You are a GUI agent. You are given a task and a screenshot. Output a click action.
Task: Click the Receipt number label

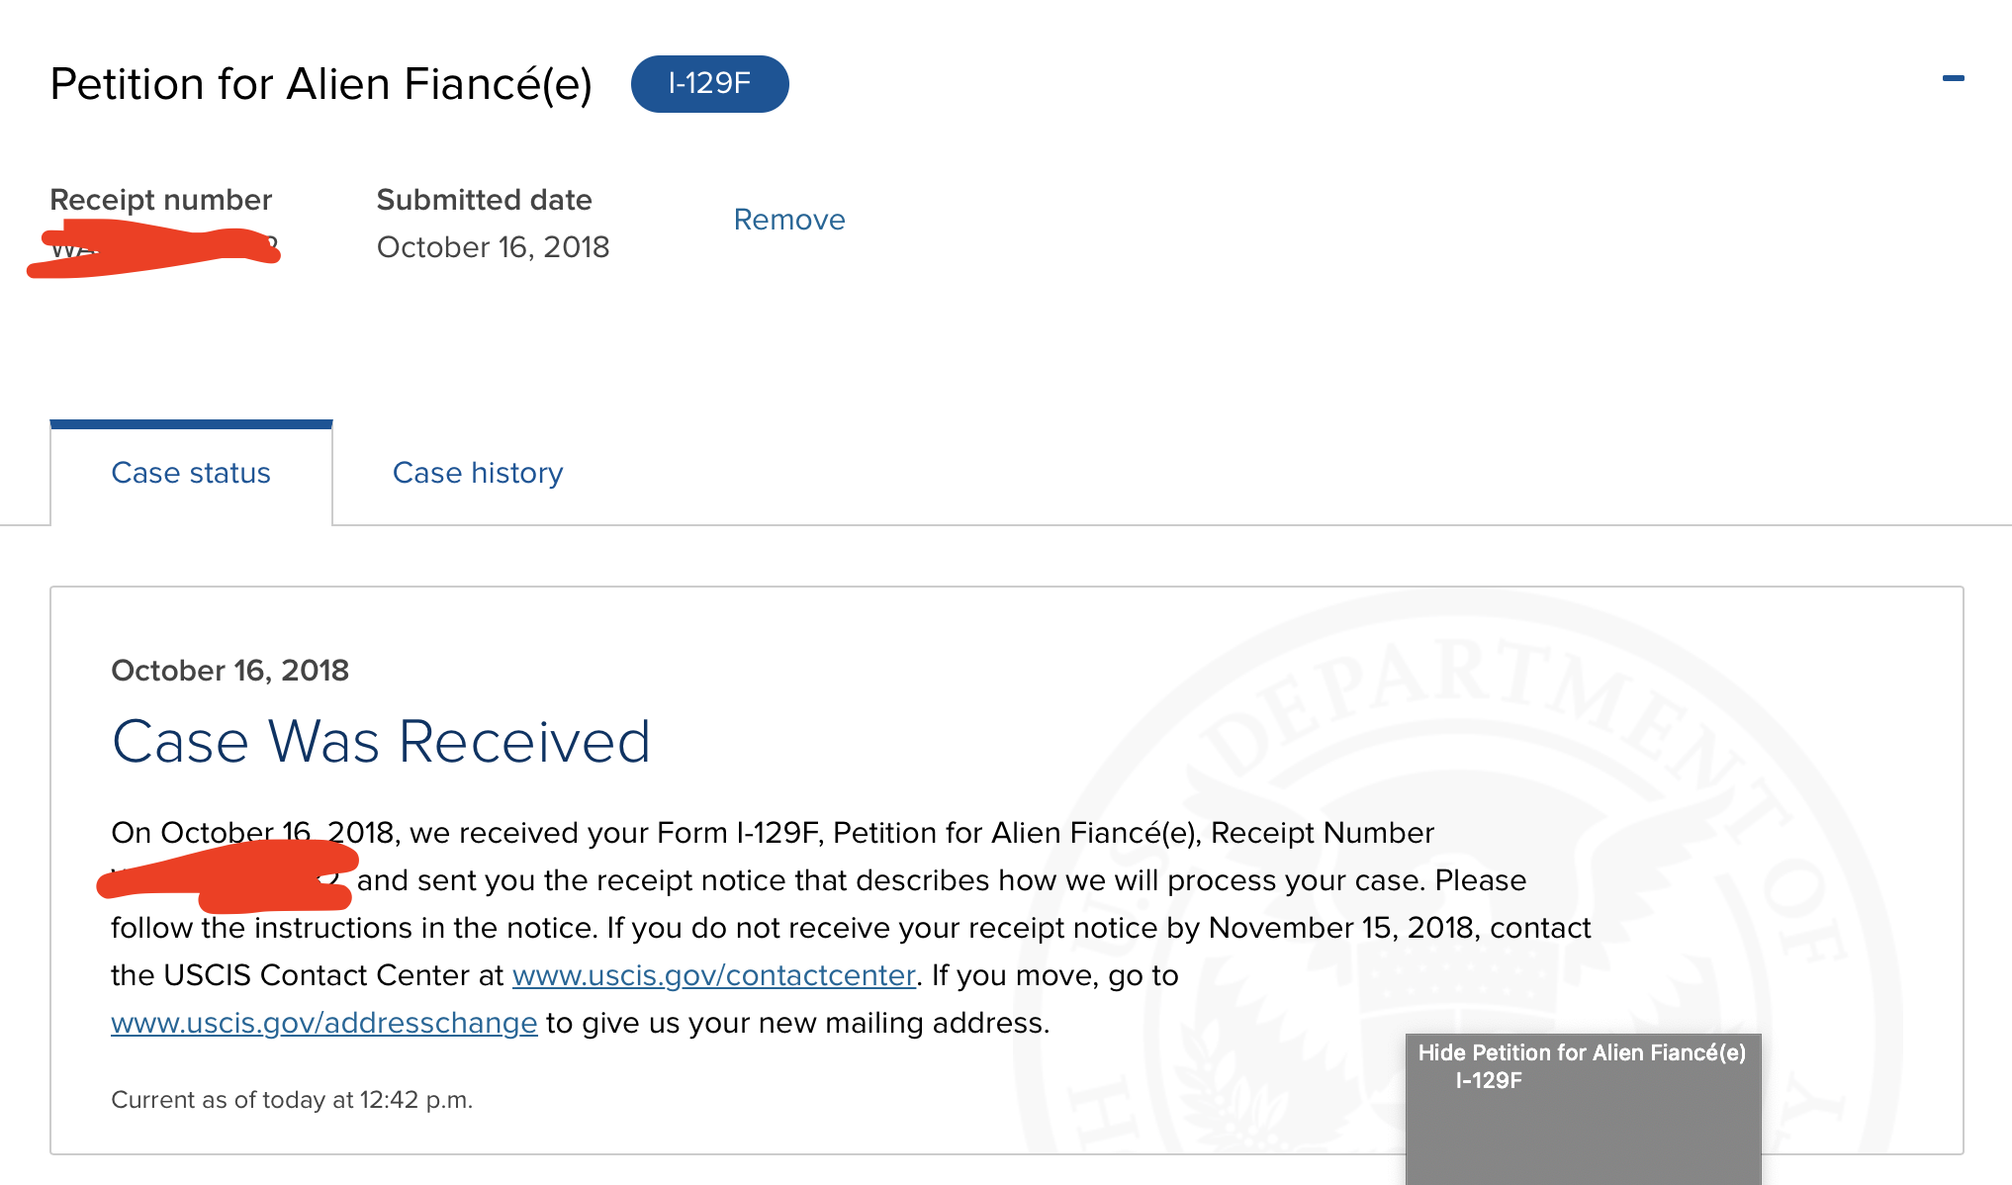pos(160,200)
